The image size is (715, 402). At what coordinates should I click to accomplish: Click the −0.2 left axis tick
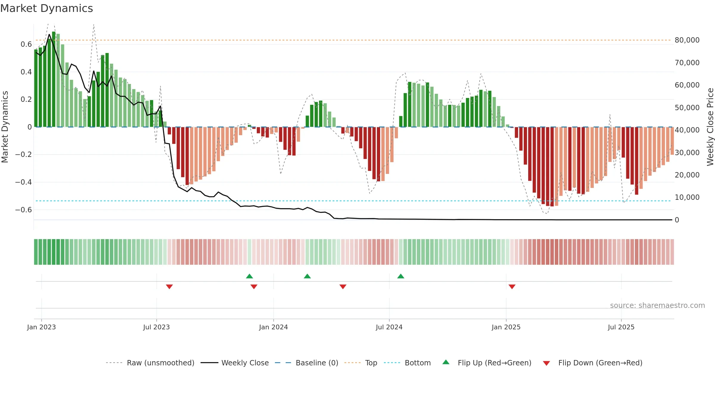click(24, 155)
